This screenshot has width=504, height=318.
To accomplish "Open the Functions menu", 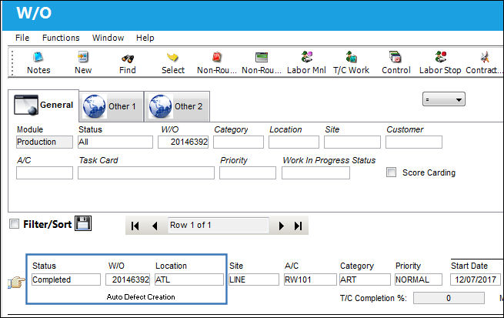I will (61, 38).
